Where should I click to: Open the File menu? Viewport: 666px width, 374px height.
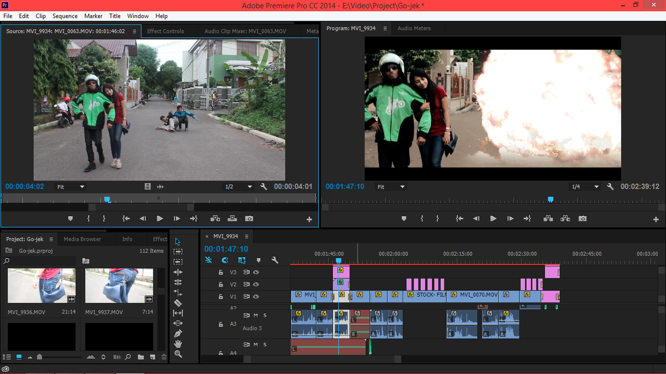coord(8,16)
